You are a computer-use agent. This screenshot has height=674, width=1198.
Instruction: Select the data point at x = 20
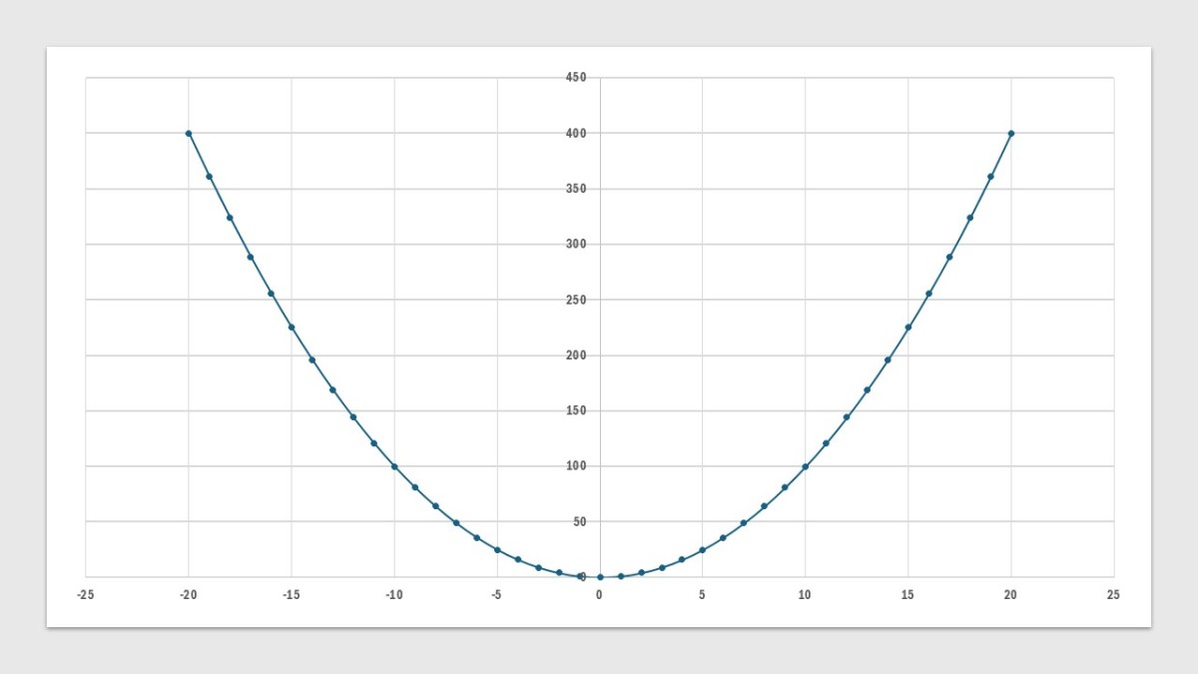(x=1011, y=131)
